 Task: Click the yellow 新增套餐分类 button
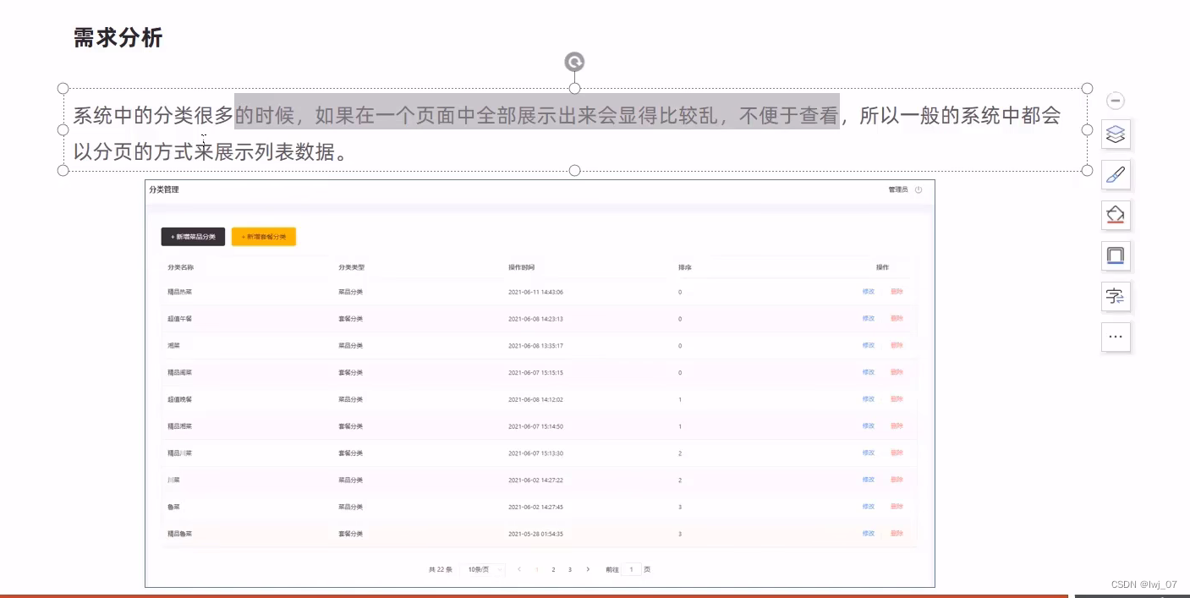click(264, 237)
